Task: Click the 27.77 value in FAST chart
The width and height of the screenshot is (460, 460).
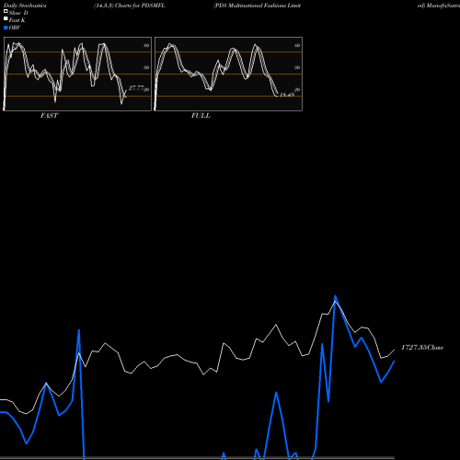Action: click(x=136, y=88)
